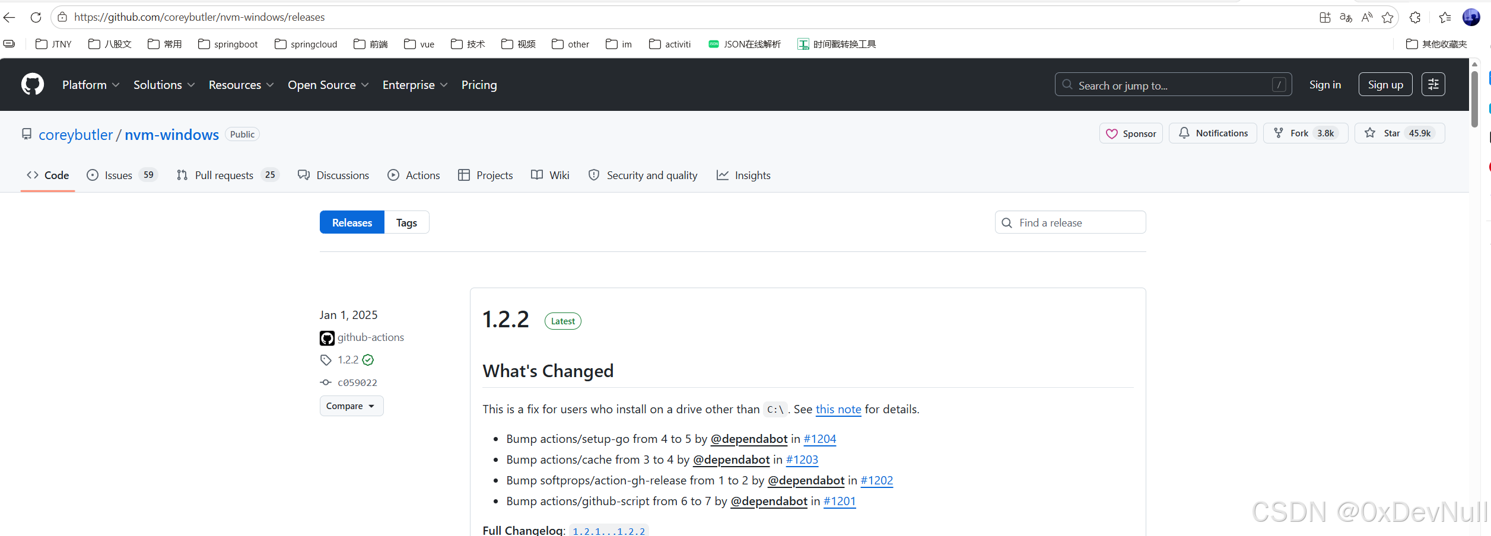The height and width of the screenshot is (536, 1491).
Task: Click the repository book icon beside coreybutler
Action: click(x=27, y=134)
